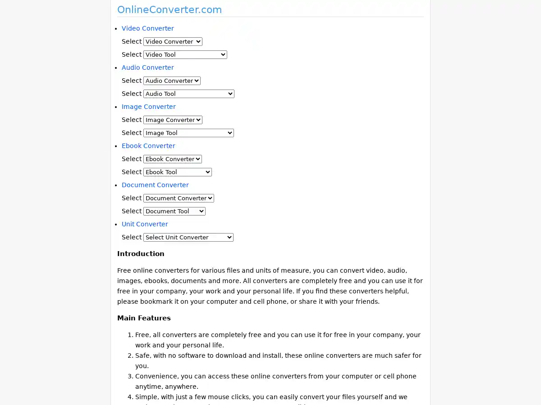Open the Document Converter dropdown

tap(179, 198)
